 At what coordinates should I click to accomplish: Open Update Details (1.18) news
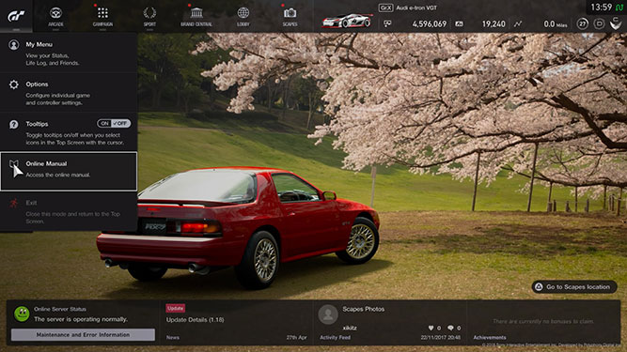196,320
